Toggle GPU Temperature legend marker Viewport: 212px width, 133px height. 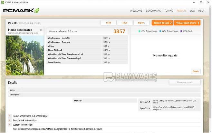coord(160,31)
